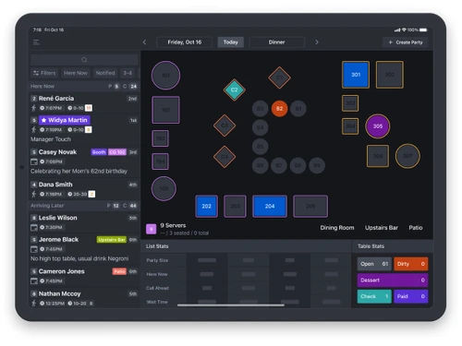The image size is (462, 346).
Task: Open the Dana Smith party
Action: tap(84, 189)
